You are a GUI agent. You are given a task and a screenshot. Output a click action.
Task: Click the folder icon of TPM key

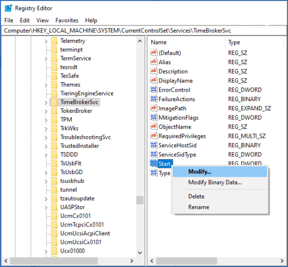pos(54,120)
